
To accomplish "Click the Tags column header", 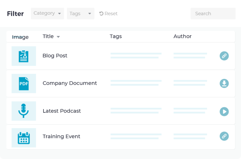I will pyautogui.click(x=116, y=36).
